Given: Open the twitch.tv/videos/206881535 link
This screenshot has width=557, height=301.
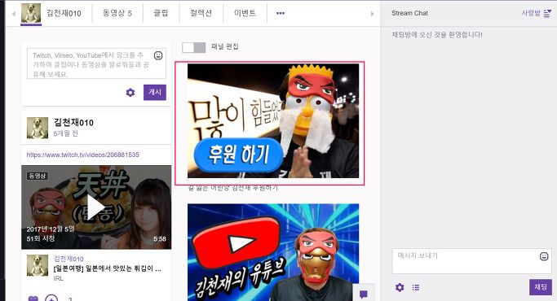Looking at the screenshot, I should [x=82, y=155].
